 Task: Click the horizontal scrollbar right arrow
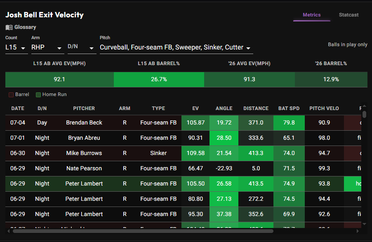point(358,231)
